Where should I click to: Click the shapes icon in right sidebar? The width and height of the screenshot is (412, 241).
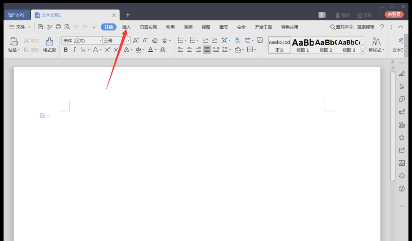[402, 99]
